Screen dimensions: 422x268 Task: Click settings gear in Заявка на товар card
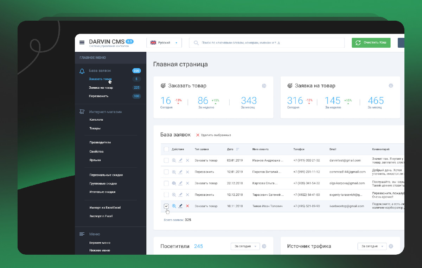391,86
